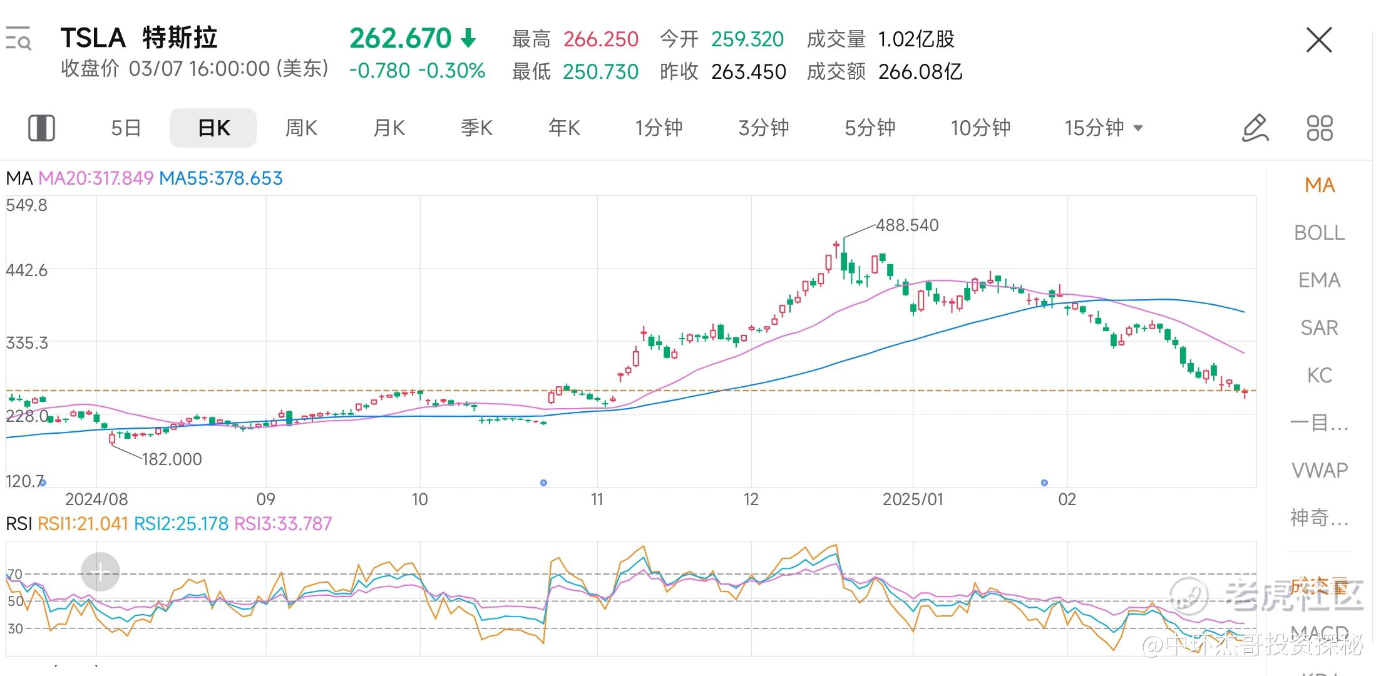Viewport: 1391px width, 676px height.
Task: Click the change value -0.780 -0.30%
Action: 417,71
